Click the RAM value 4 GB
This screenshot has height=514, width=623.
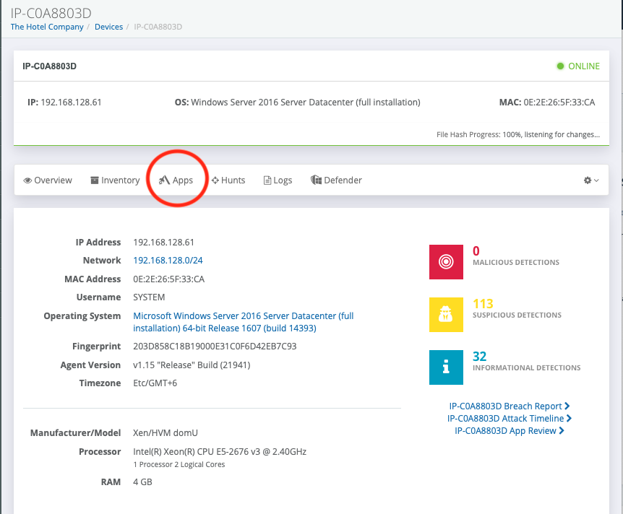142,482
